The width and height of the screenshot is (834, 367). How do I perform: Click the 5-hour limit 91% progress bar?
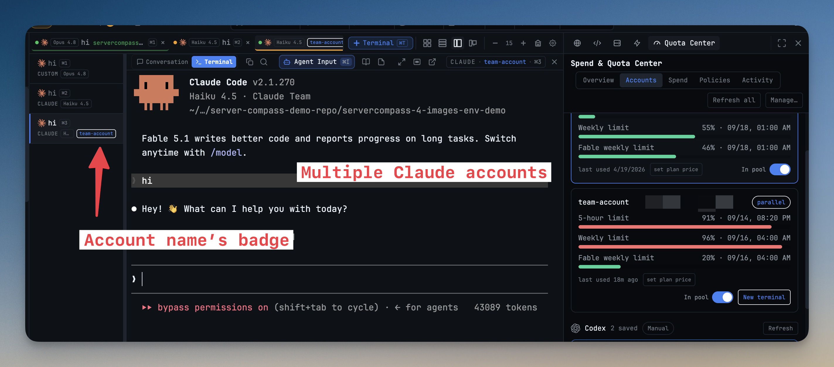click(684, 227)
